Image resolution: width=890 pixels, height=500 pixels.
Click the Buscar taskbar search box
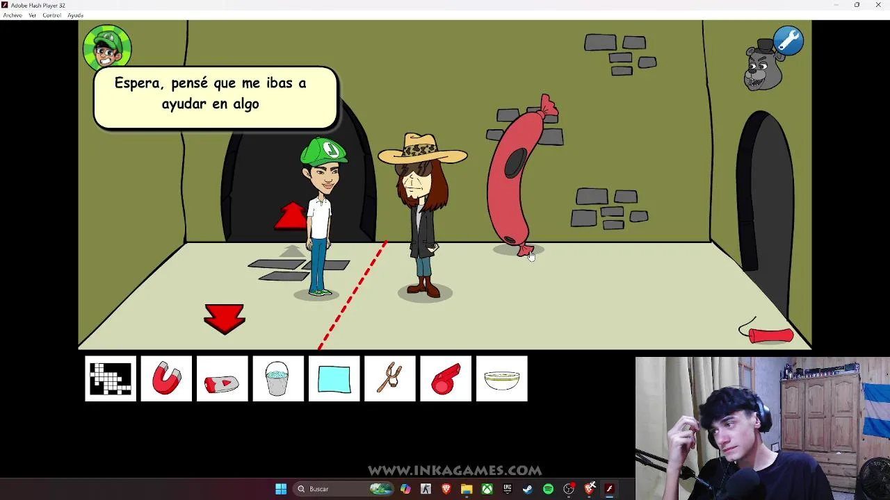(x=345, y=489)
